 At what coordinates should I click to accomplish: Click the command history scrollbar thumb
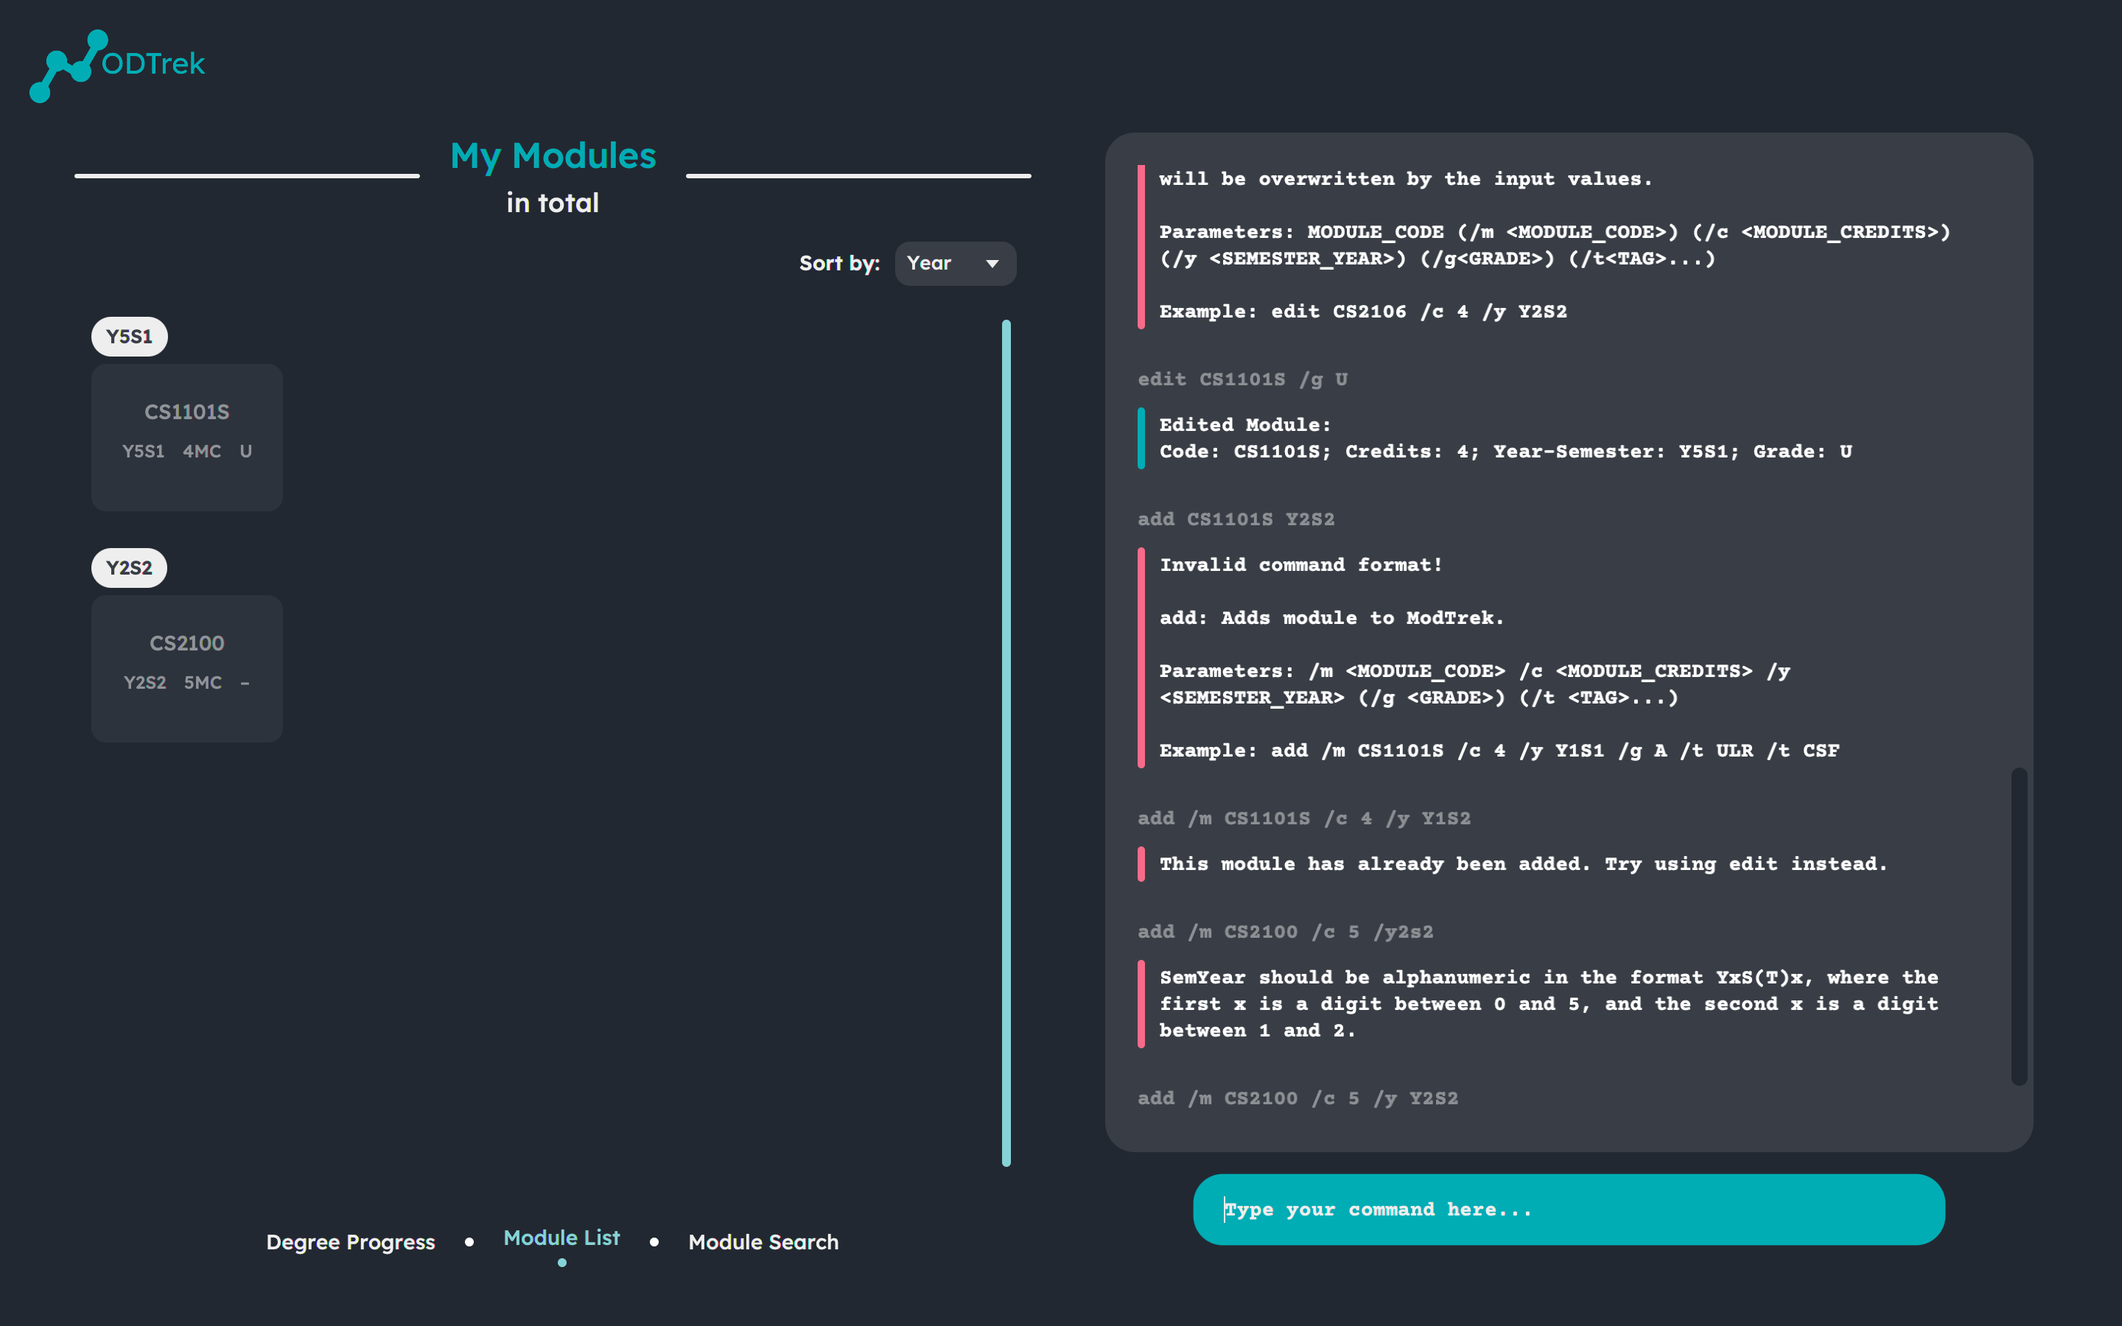2019,926
